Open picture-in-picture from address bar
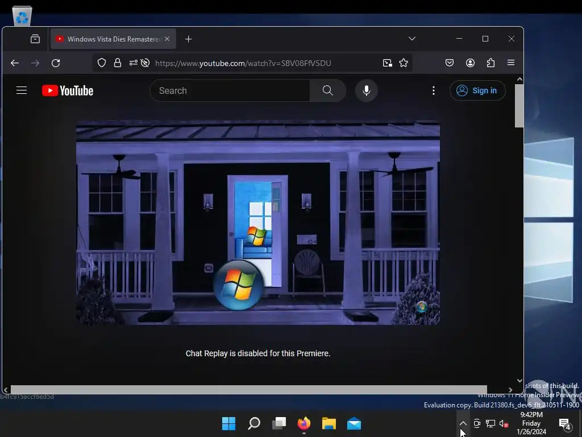The width and height of the screenshot is (582, 437). coord(388,63)
